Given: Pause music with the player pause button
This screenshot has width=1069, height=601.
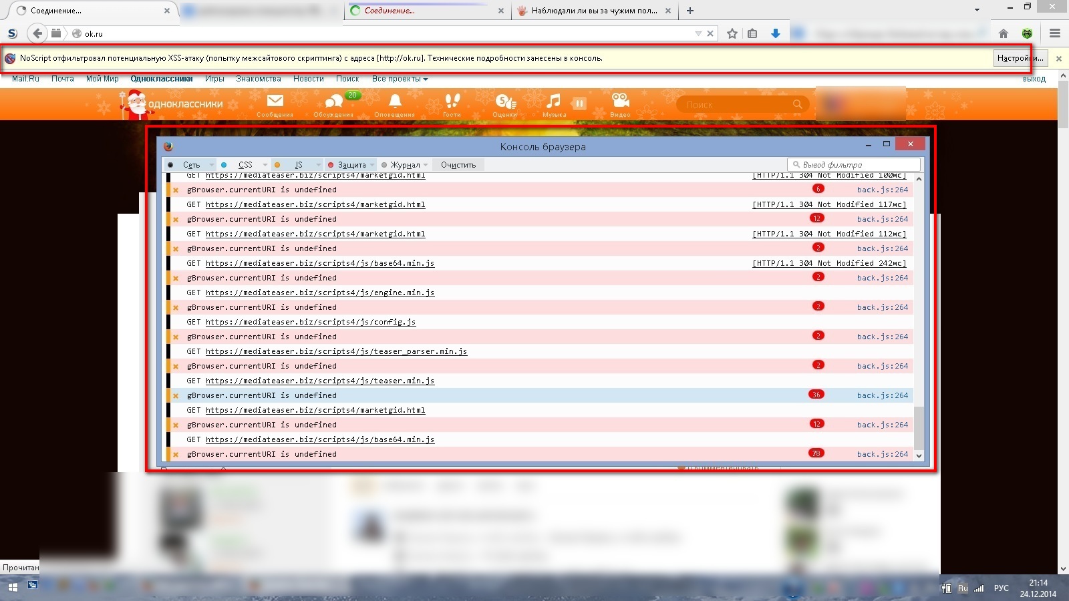Looking at the screenshot, I should click(x=579, y=104).
